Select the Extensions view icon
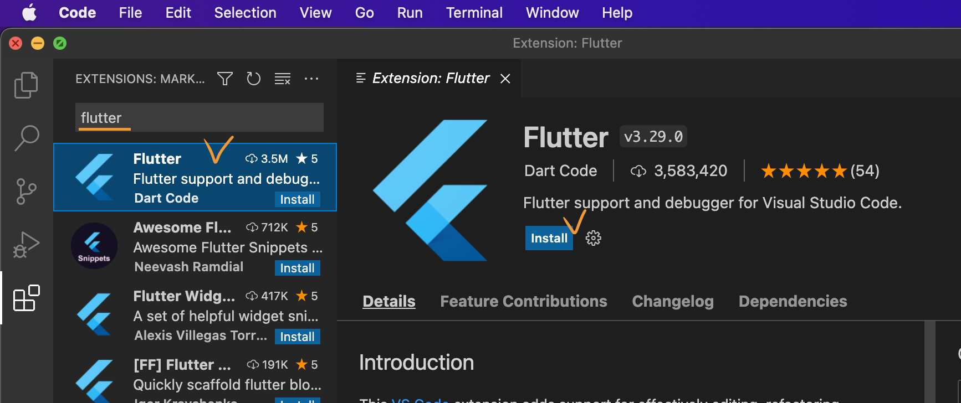 pyautogui.click(x=26, y=298)
